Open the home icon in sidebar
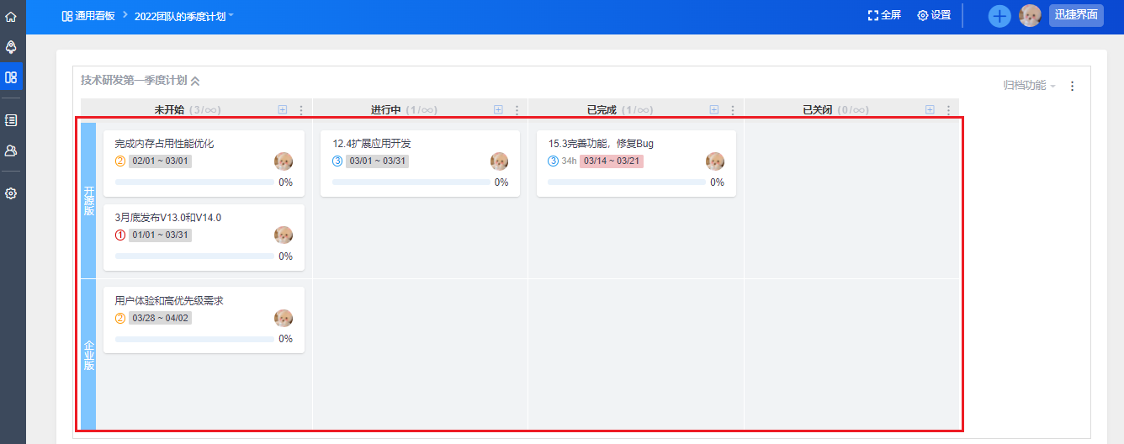Image resolution: width=1124 pixels, height=444 pixels. click(11, 16)
